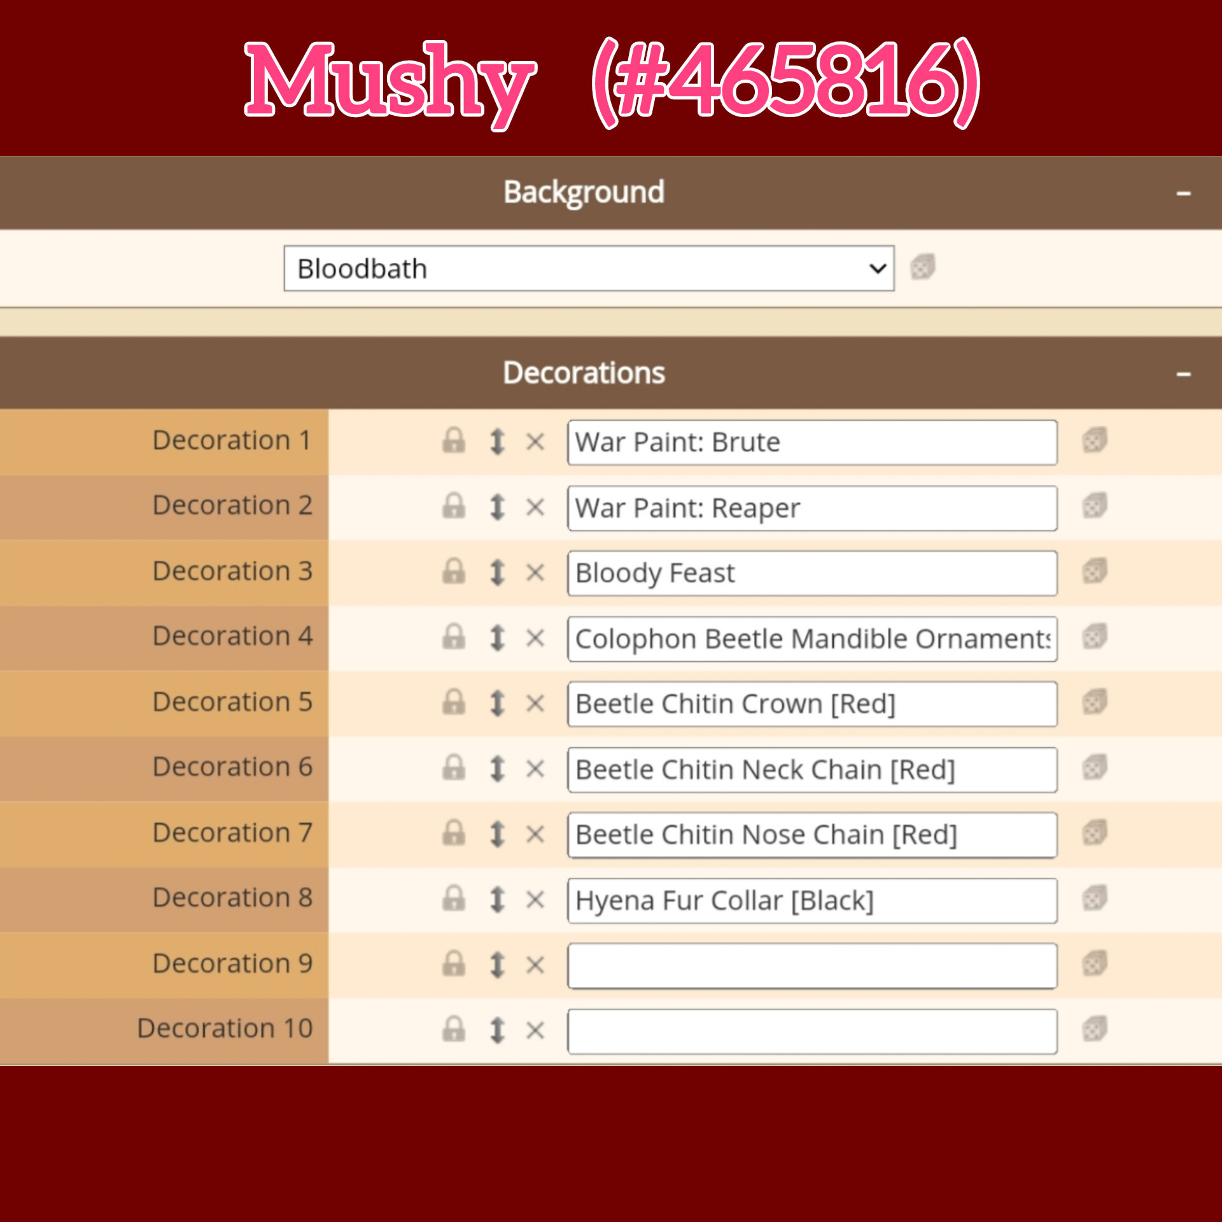Randomize the Bloodbath background with dice icon
The height and width of the screenshot is (1222, 1222).
[922, 267]
